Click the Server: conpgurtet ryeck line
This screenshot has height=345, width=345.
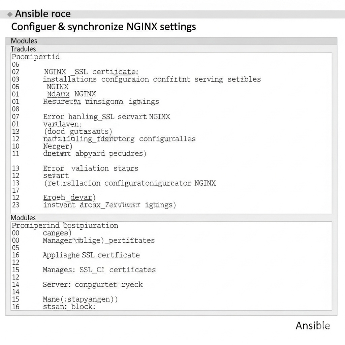click(x=93, y=284)
